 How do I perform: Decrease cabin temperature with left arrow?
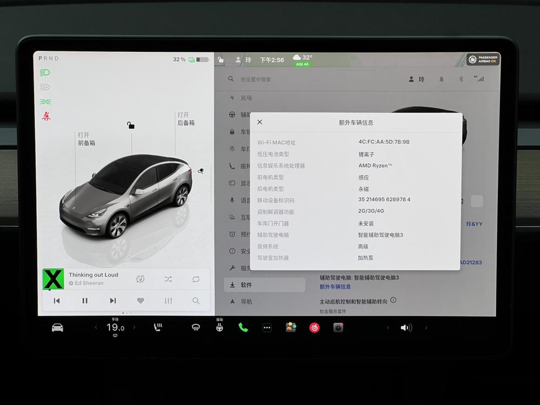(x=96, y=328)
